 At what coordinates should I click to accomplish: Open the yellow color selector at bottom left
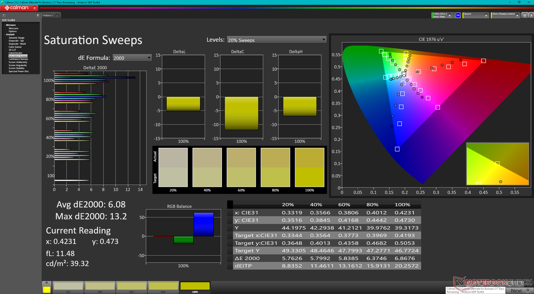click(x=46, y=288)
